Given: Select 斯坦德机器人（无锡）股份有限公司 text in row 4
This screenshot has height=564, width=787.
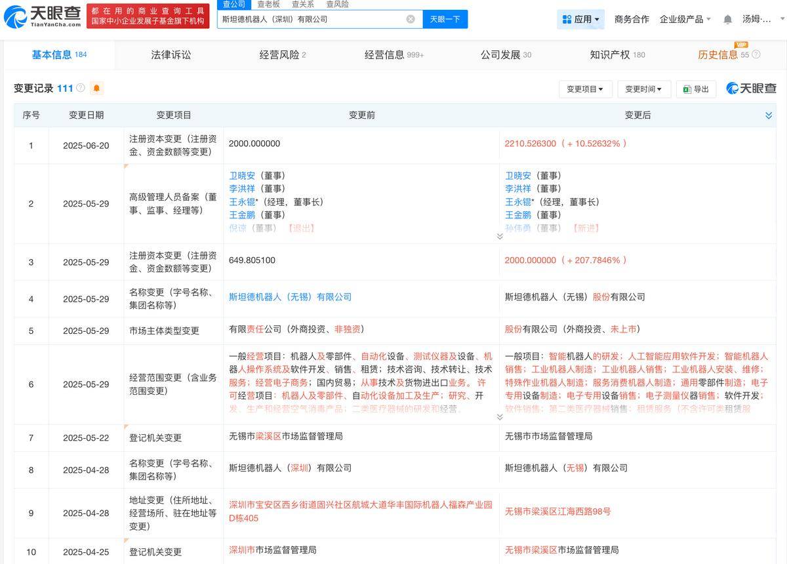Looking at the screenshot, I should tap(575, 297).
